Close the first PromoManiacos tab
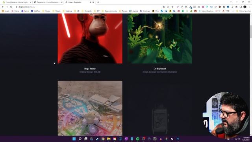Image resolution: width=252 pixels, height=142 pixels. coord(30,2)
